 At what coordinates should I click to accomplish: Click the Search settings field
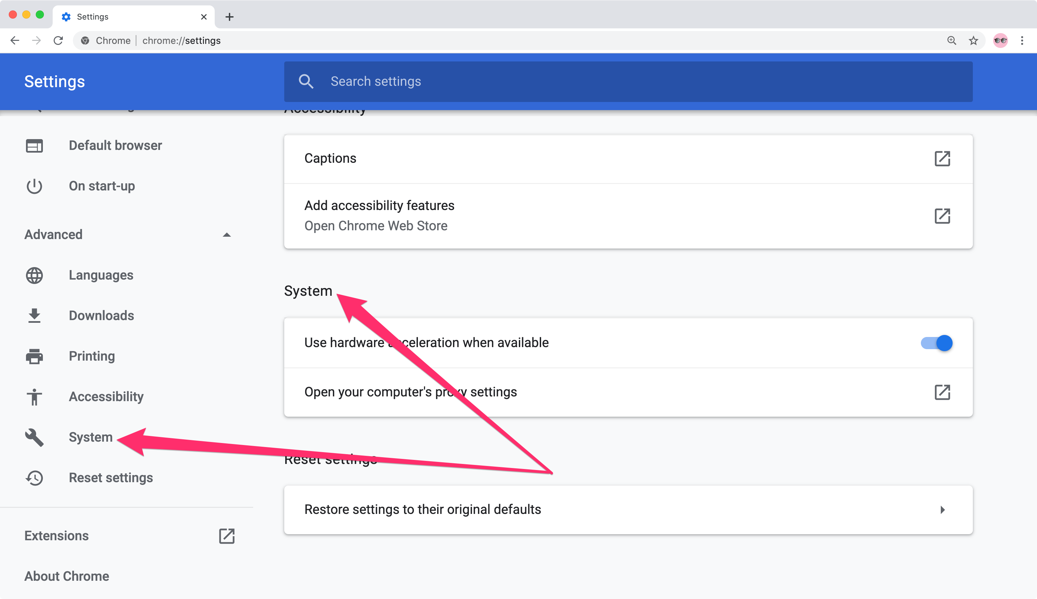[628, 81]
